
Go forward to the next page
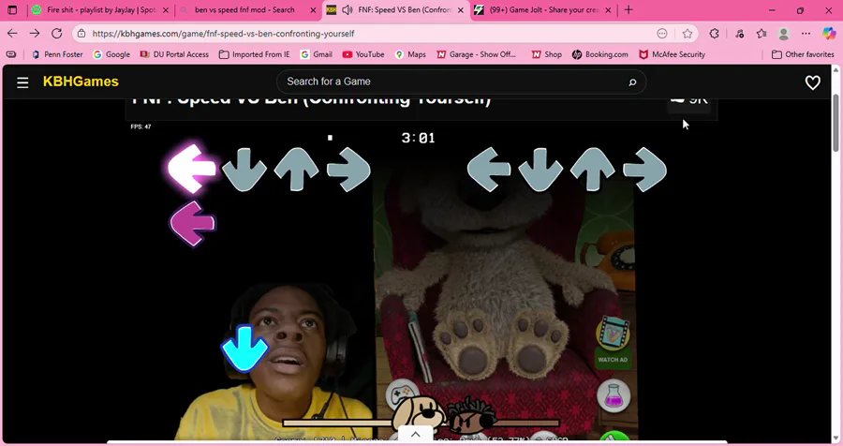[x=35, y=34]
